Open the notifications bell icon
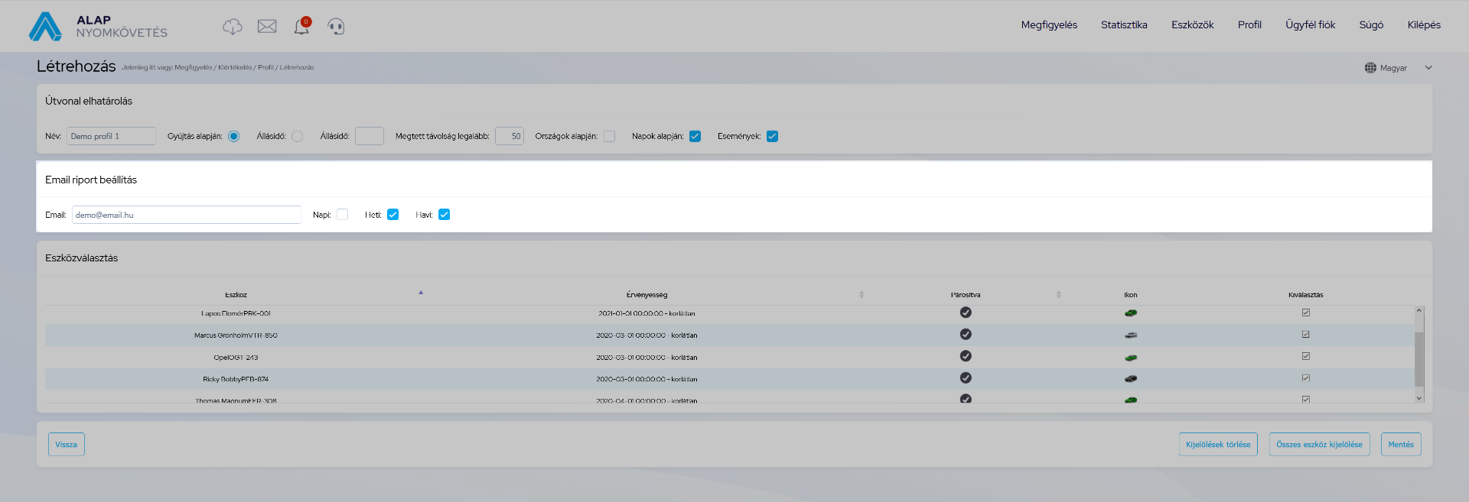Screen dimensions: 1469x502 coord(301,27)
